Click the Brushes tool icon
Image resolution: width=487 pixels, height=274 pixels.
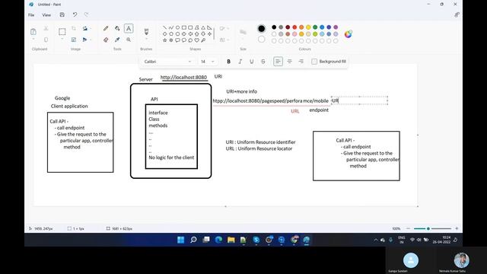click(x=146, y=31)
